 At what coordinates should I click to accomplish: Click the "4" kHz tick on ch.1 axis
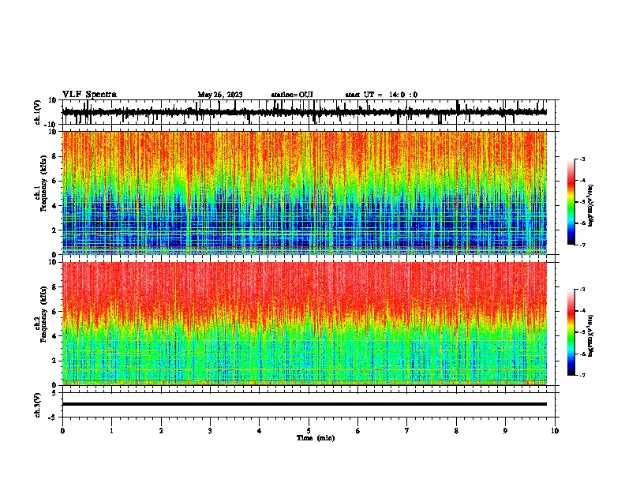pos(55,206)
